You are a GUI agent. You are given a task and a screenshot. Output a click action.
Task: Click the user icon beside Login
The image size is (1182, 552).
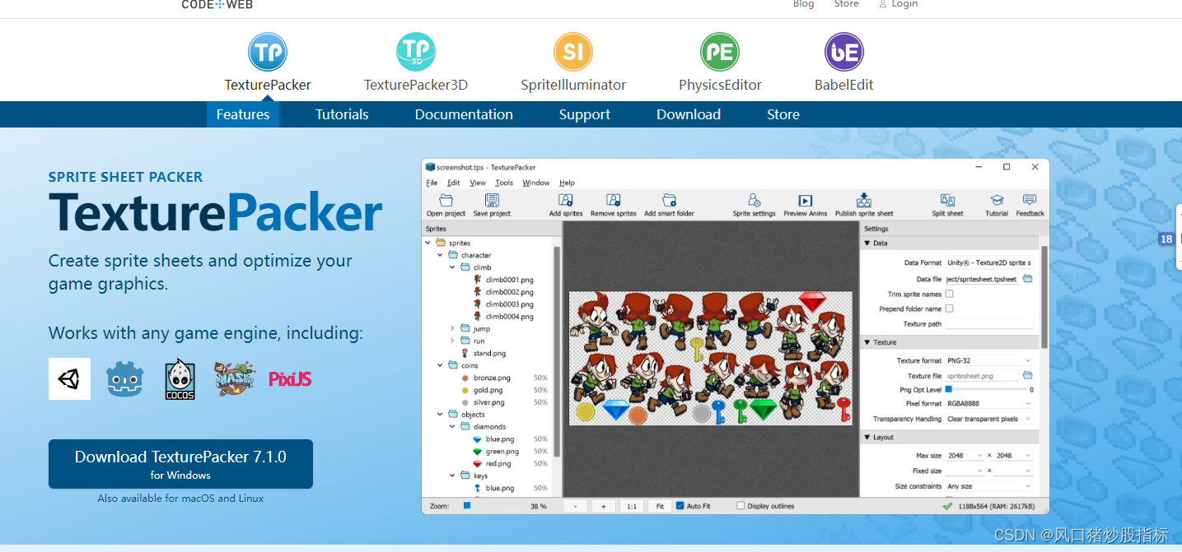pos(883,4)
